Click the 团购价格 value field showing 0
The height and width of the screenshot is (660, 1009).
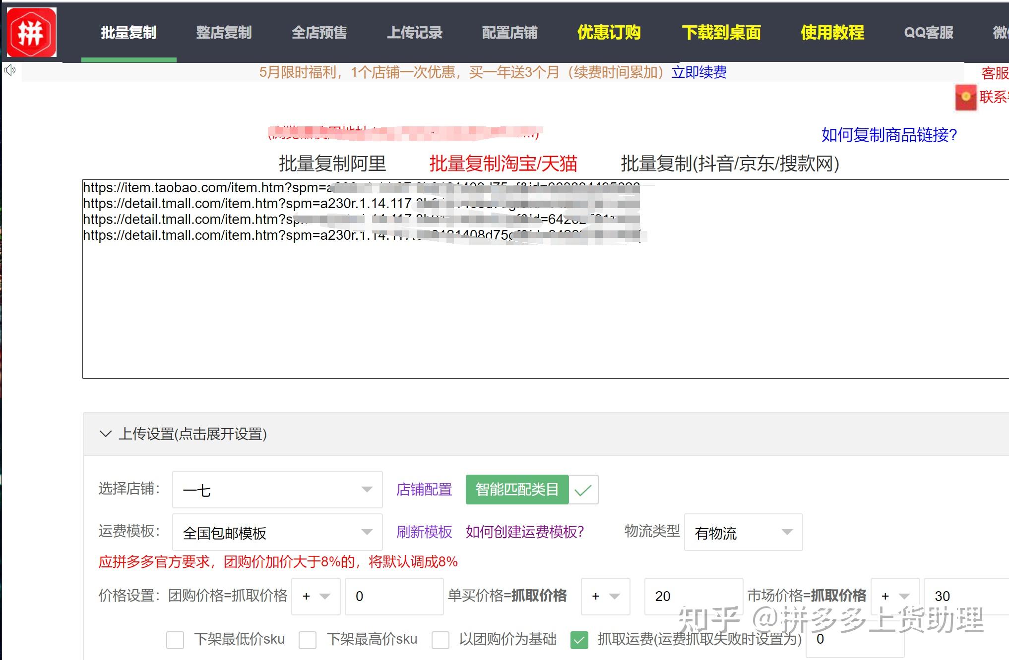[394, 596]
